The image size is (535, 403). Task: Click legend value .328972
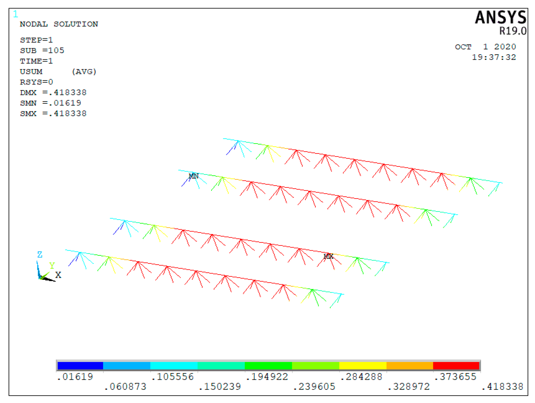(409, 387)
